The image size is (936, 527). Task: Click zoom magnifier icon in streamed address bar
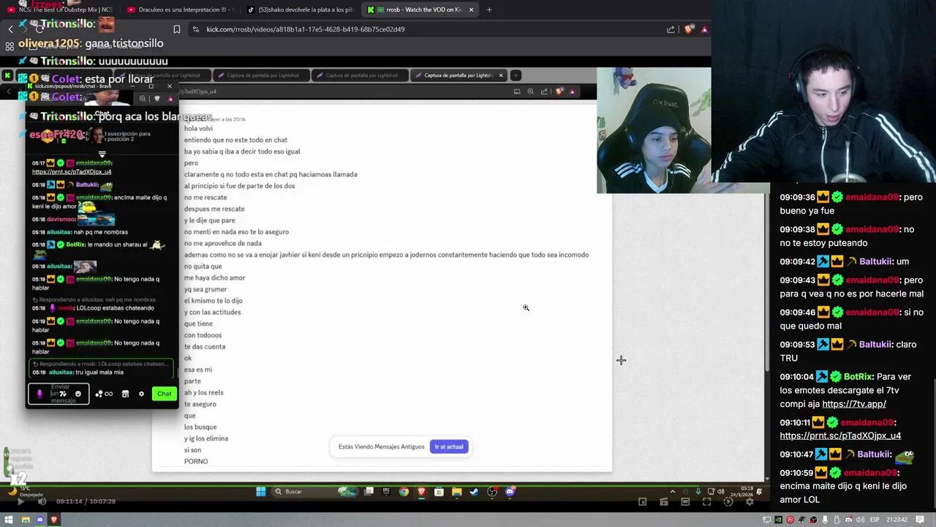531,91
